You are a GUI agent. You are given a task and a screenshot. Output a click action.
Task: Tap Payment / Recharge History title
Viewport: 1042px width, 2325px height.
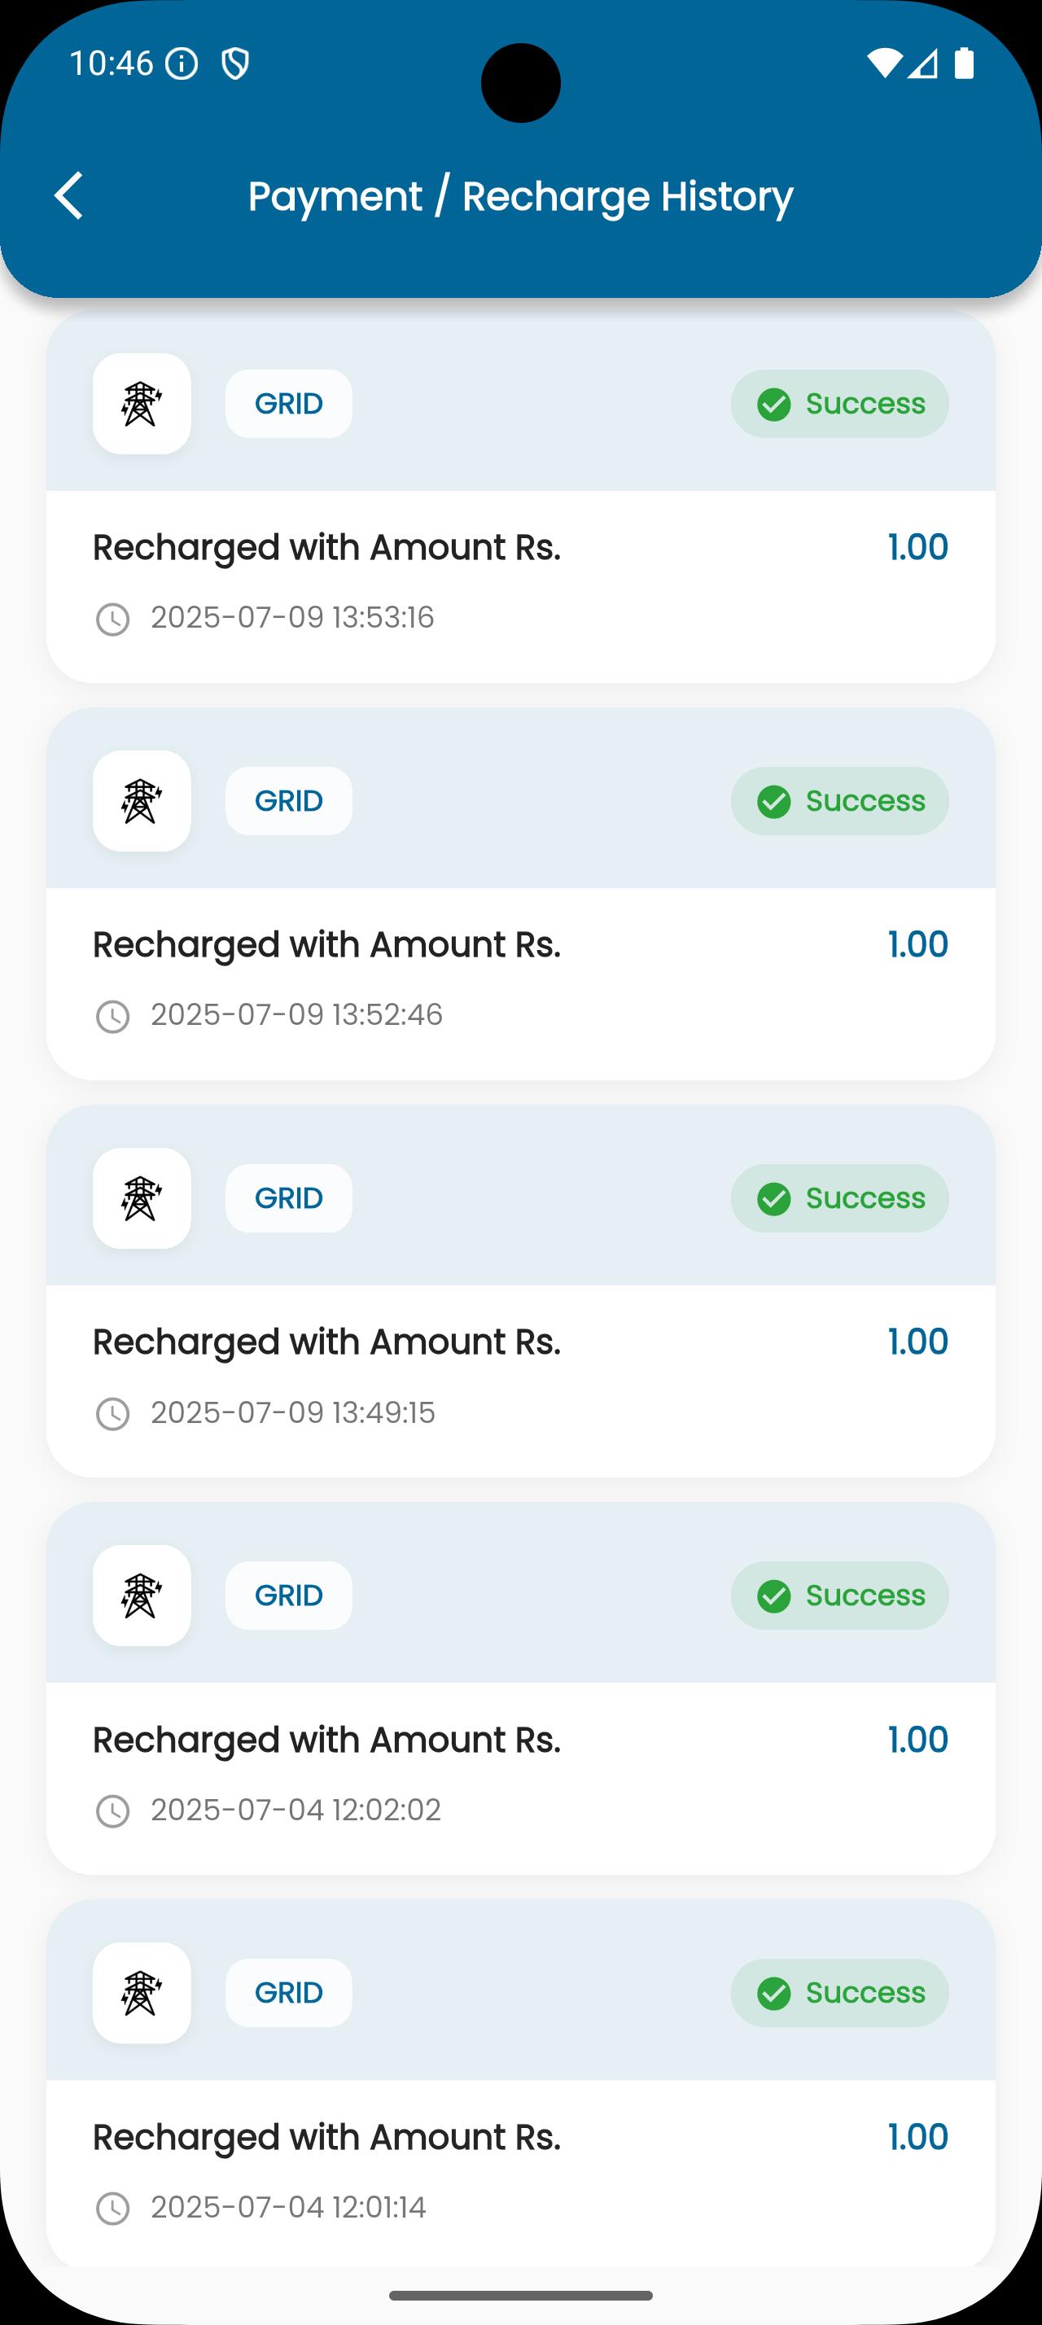click(520, 196)
